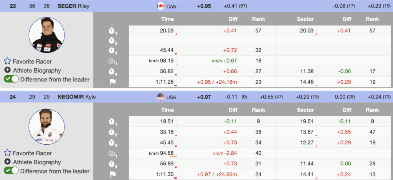393x180 pixels.
Task: Click the star icon beside Kyle Negomir's Favorite Racer
Action: click(7, 153)
